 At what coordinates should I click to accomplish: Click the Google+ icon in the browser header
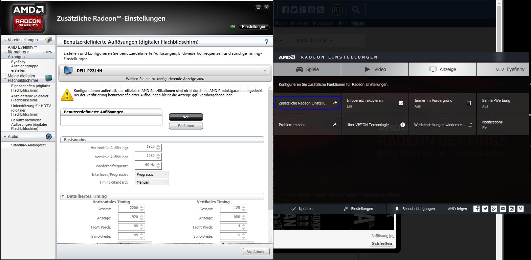coord(303,10)
